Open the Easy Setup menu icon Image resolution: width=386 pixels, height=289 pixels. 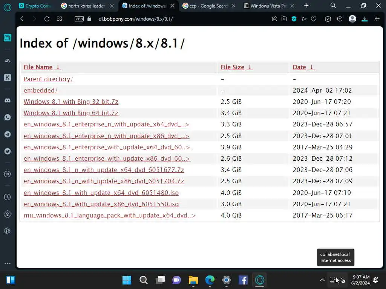377,19
